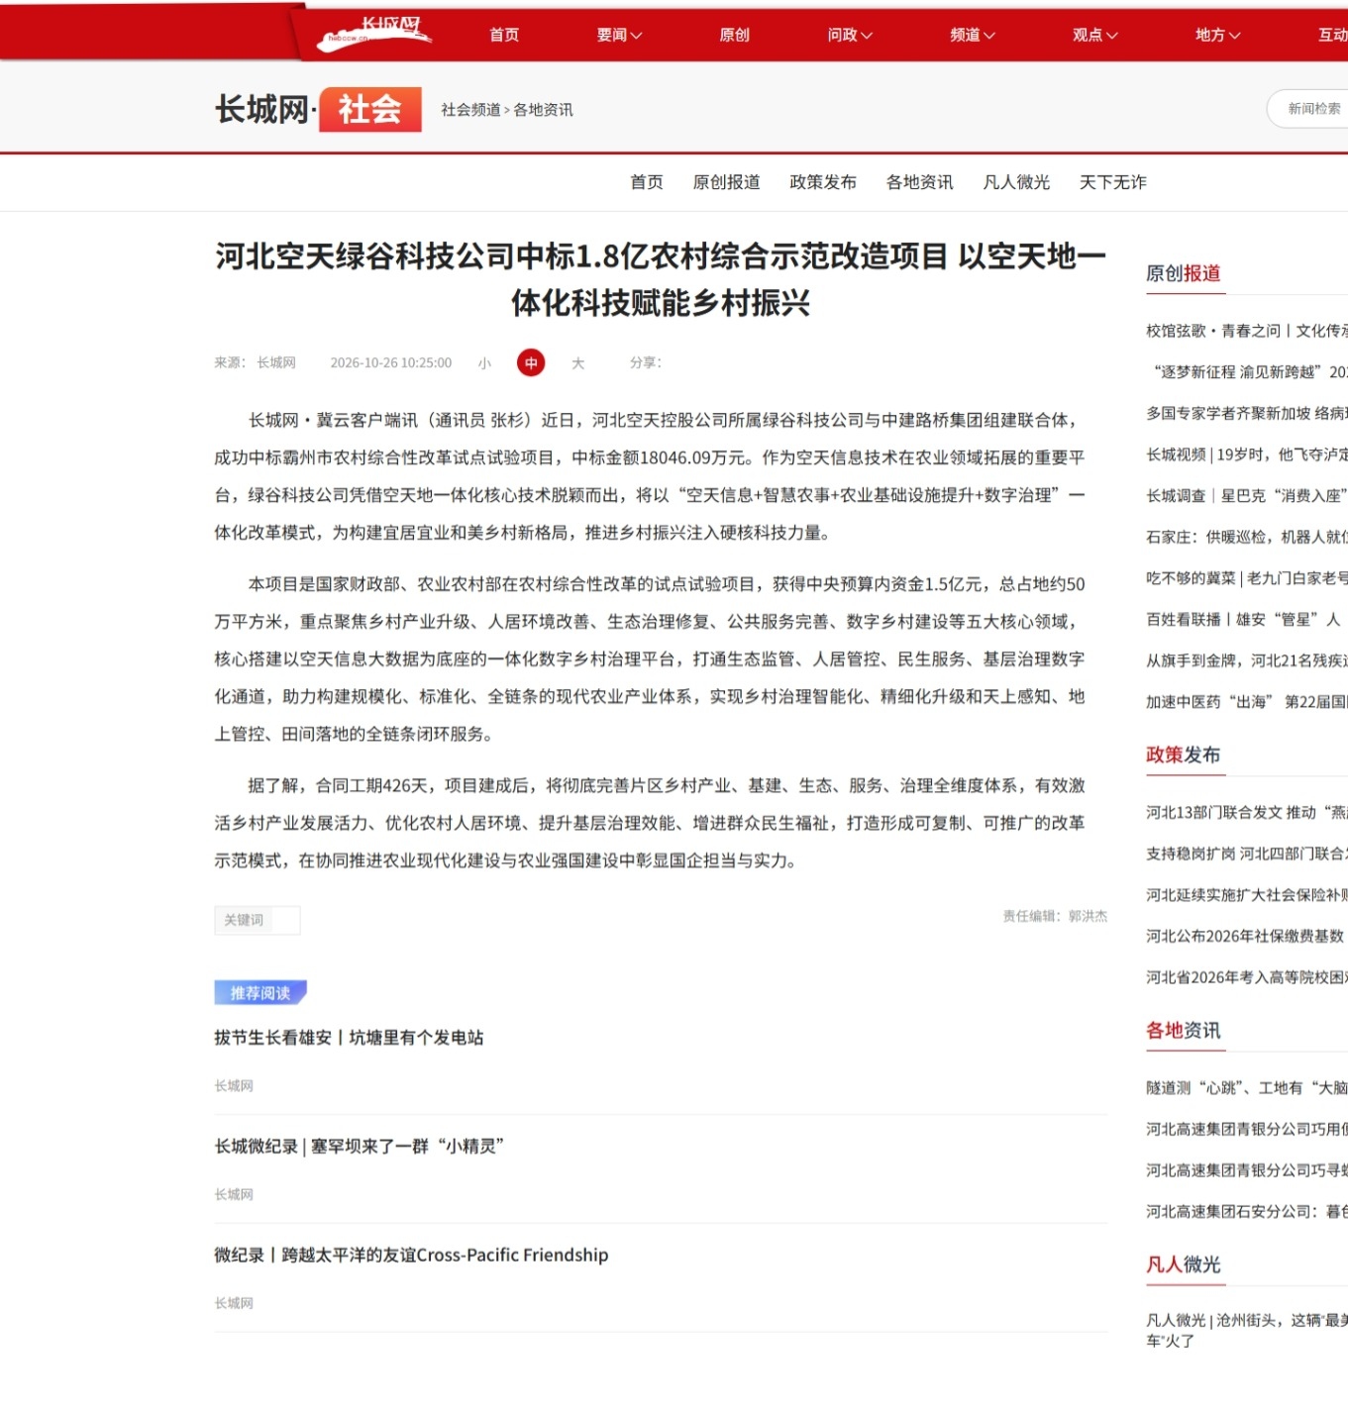Open 社会频道 breadcrumb link
This screenshot has height=1414, width=1348.
tap(470, 110)
